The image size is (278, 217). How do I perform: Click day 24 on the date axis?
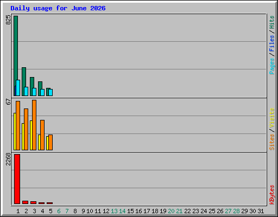coord(204,211)
